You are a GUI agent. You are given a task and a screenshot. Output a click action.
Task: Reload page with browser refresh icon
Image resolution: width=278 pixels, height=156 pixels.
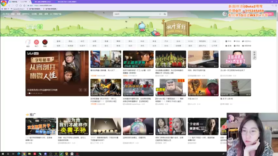17,6
